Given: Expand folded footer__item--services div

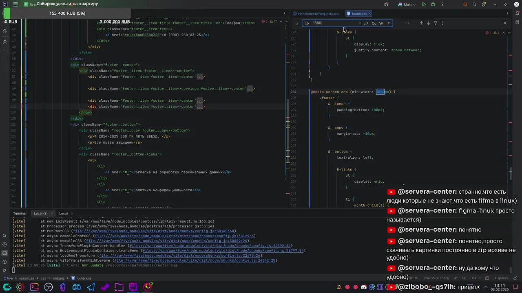Looking at the screenshot, I should [x=250, y=89].
